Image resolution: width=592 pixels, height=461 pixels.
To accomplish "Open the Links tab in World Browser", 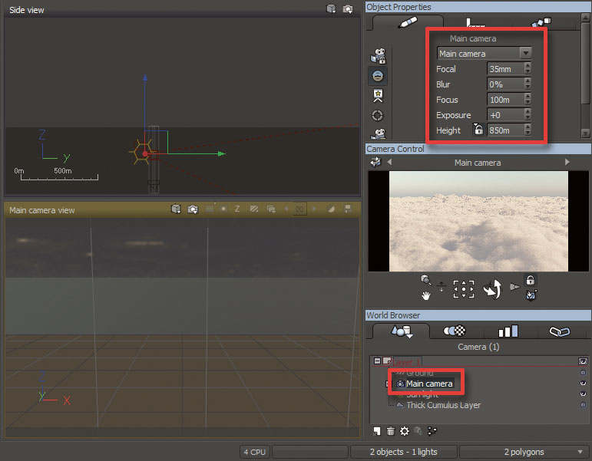I will coord(560,331).
